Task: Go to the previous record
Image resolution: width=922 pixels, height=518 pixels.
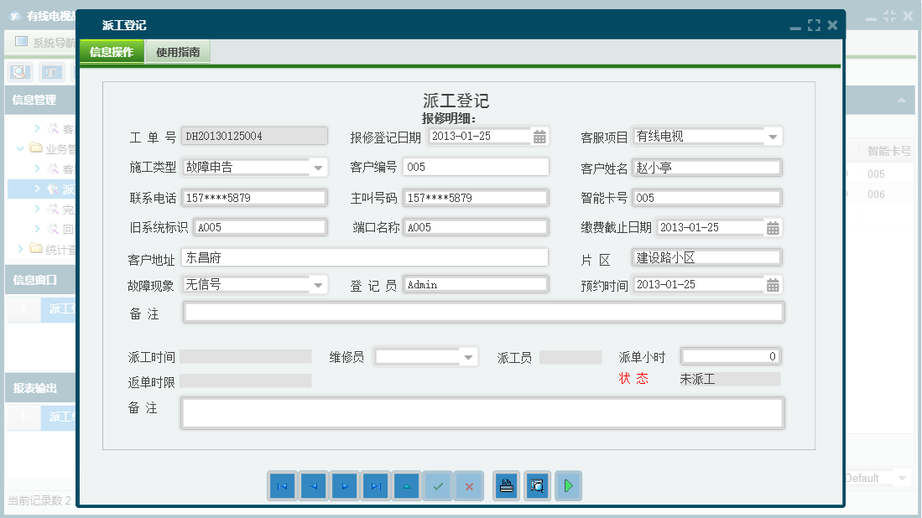Action: pos(313,485)
